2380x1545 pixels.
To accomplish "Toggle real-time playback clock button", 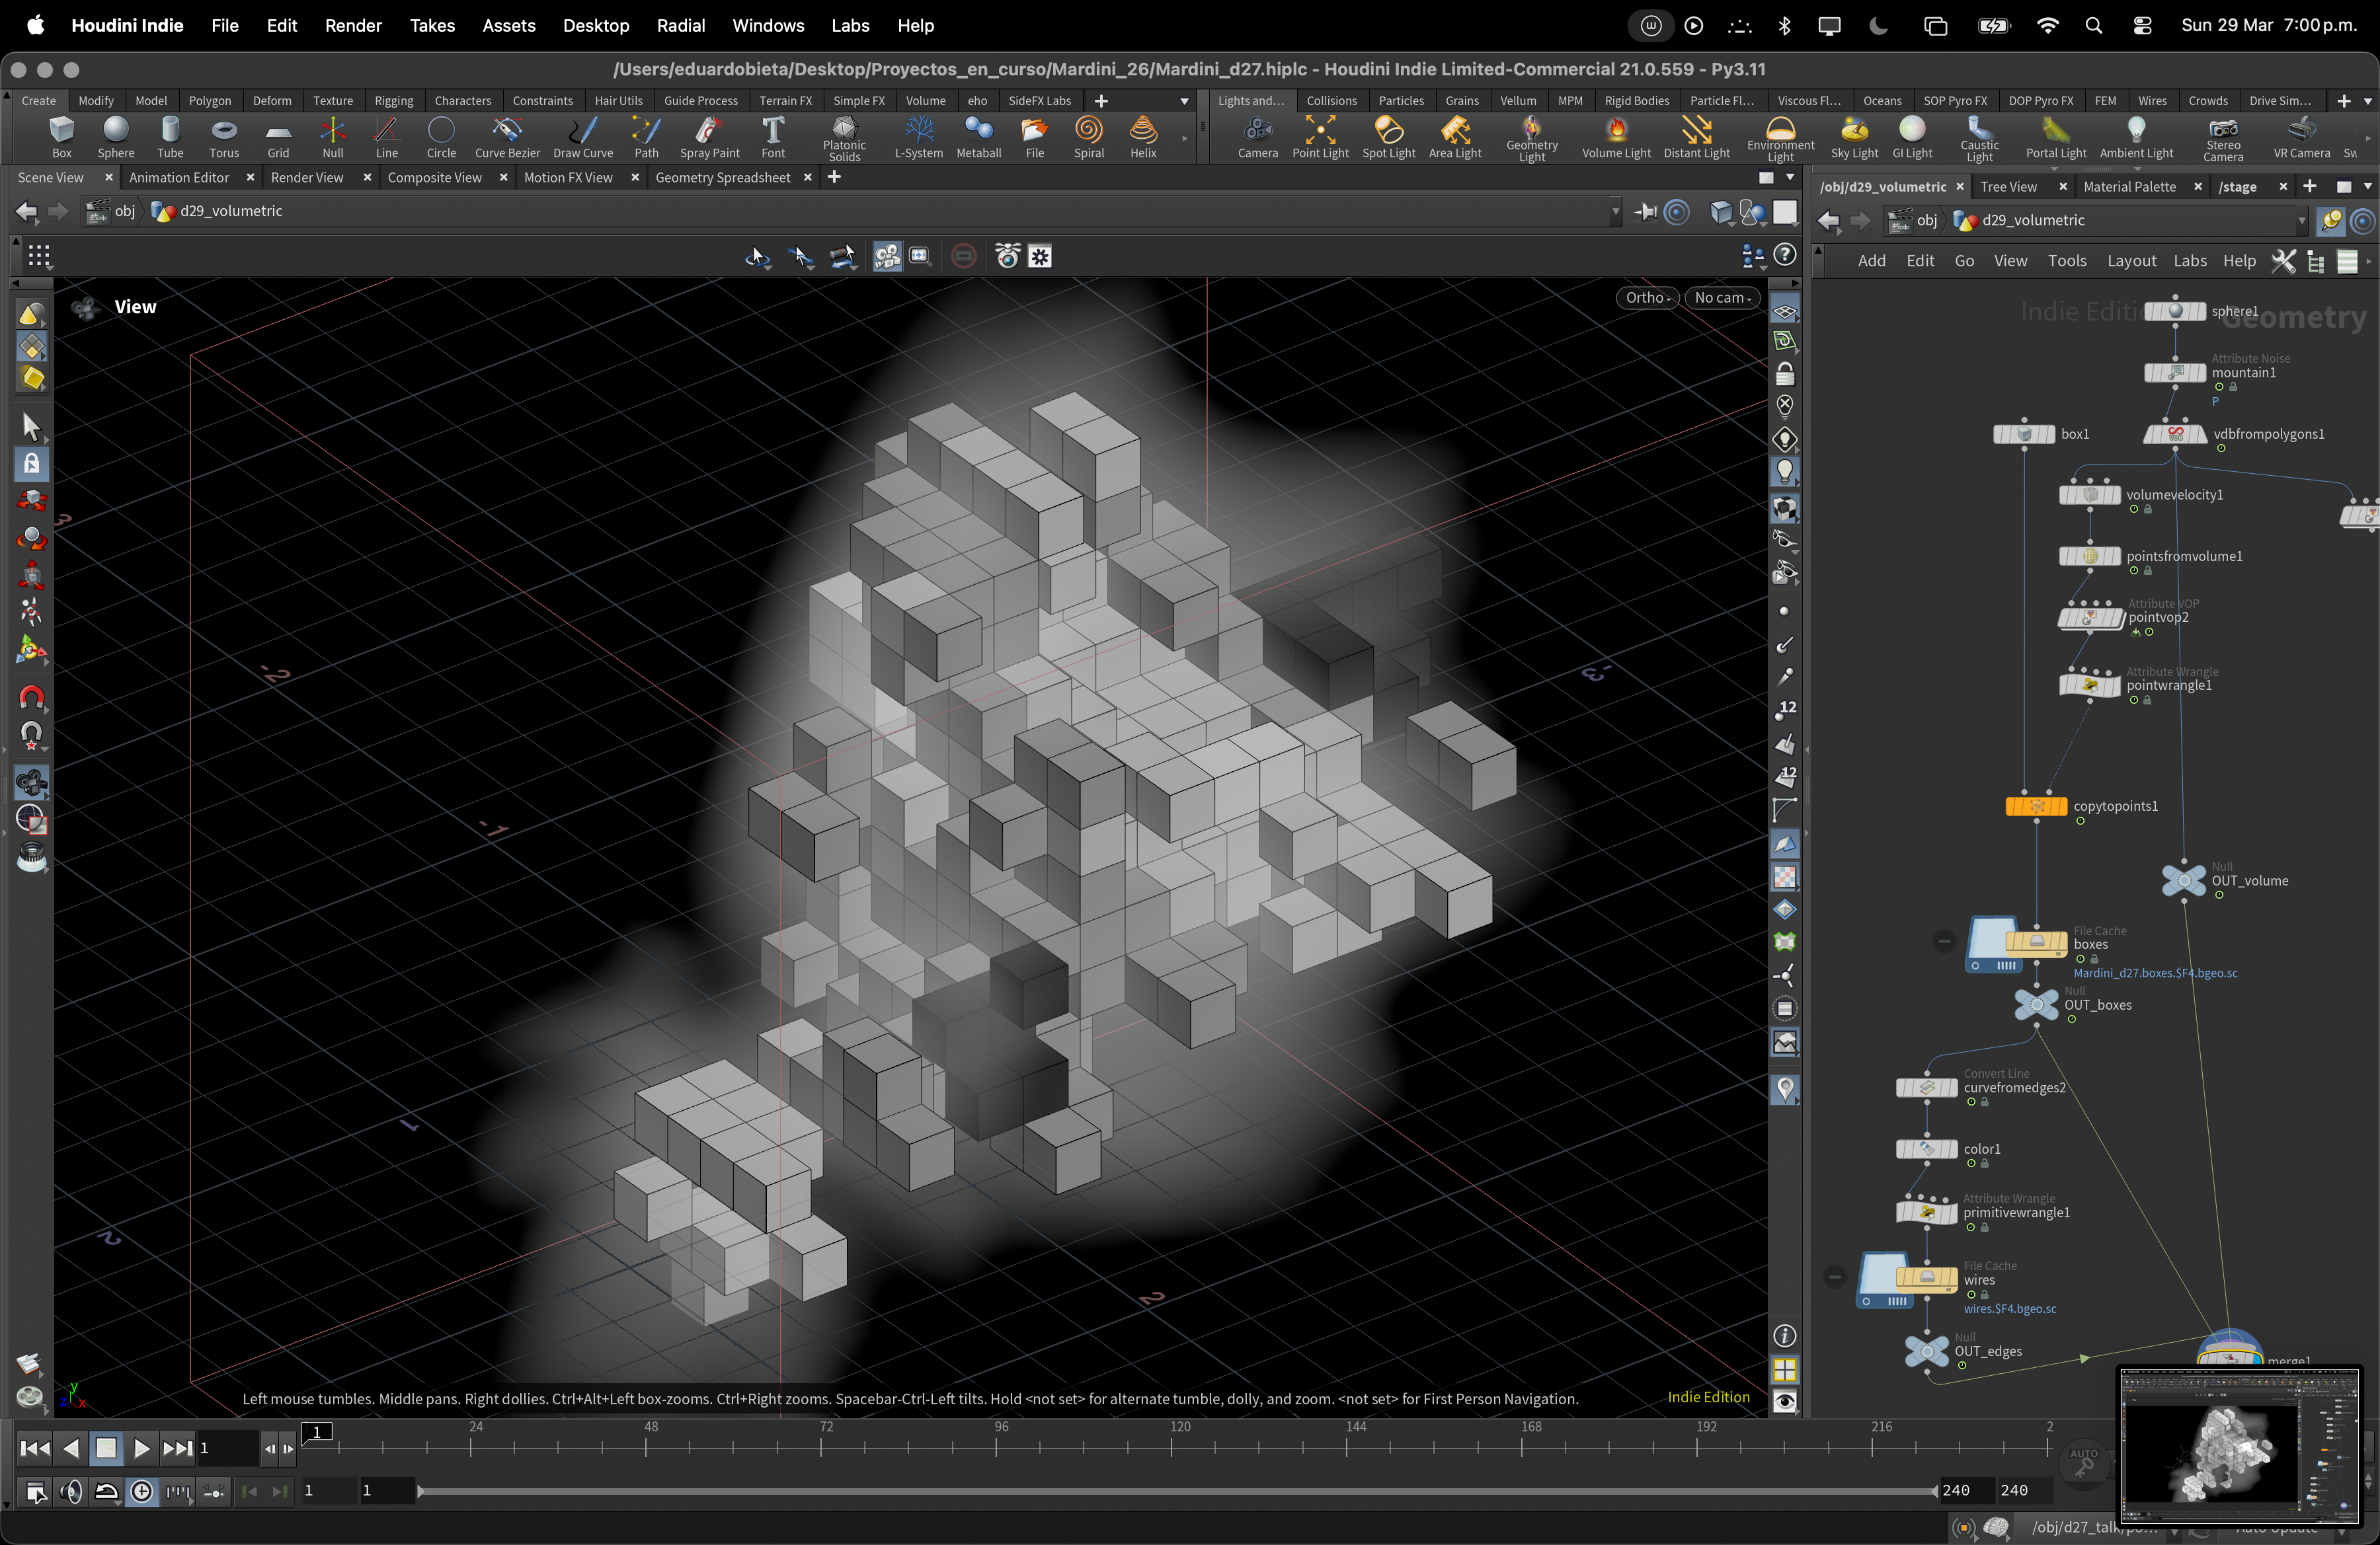I will point(142,1491).
